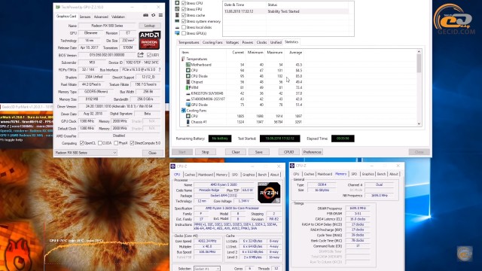Click the statistics scrollbar up arrow
The image size is (482, 271).
tap(419, 52)
